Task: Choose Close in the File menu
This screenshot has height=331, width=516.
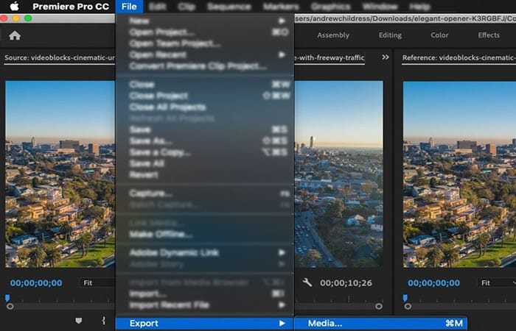Action: pos(205,85)
